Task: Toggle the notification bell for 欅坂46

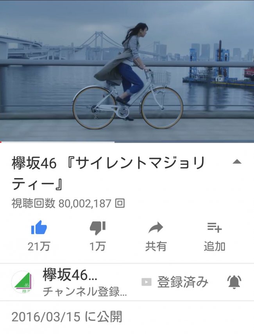Action: click(234, 282)
